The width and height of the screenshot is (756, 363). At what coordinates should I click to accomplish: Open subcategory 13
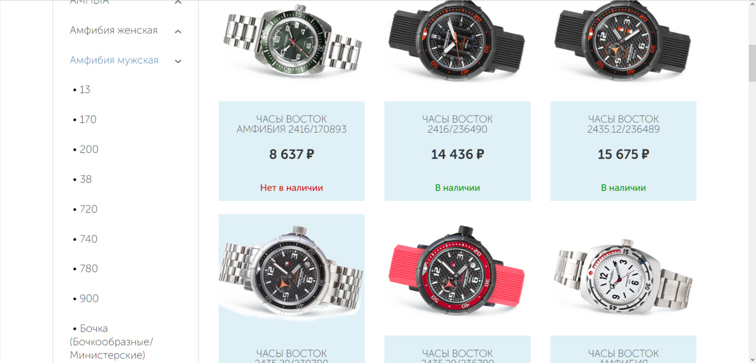tap(82, 90)
